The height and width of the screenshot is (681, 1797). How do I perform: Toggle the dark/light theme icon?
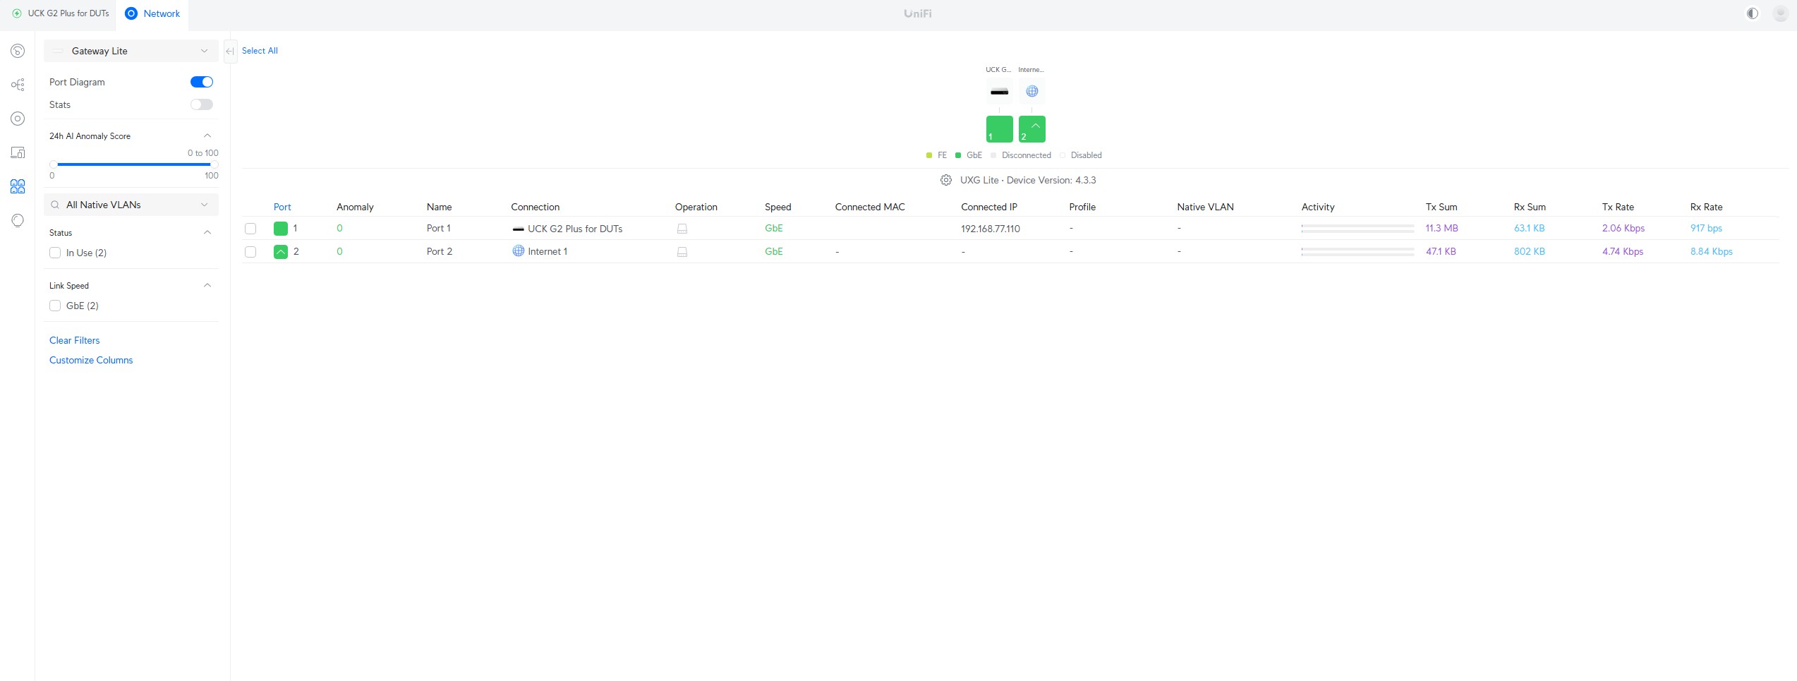pyautogui.click(x=1752, y=13)
